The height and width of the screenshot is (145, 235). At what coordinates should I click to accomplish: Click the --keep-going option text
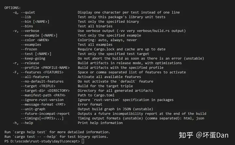pos(33,59)
